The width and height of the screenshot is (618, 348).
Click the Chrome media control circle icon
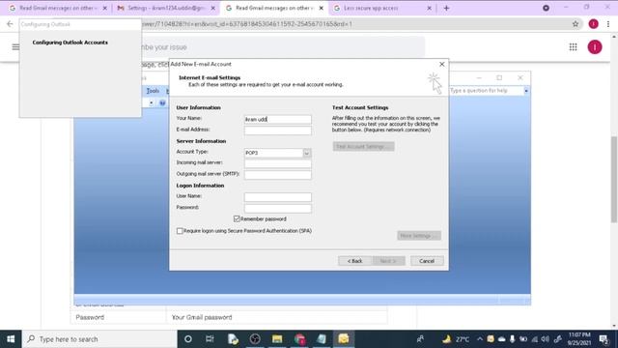tap(546, 8)
